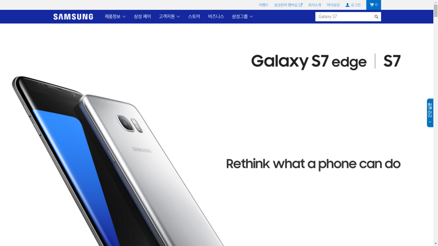Open the 삼성 페이 menu item
438x246 pixels.
point(142,17)
